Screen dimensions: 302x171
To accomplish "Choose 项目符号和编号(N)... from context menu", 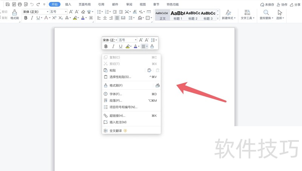I will [131, 107].
